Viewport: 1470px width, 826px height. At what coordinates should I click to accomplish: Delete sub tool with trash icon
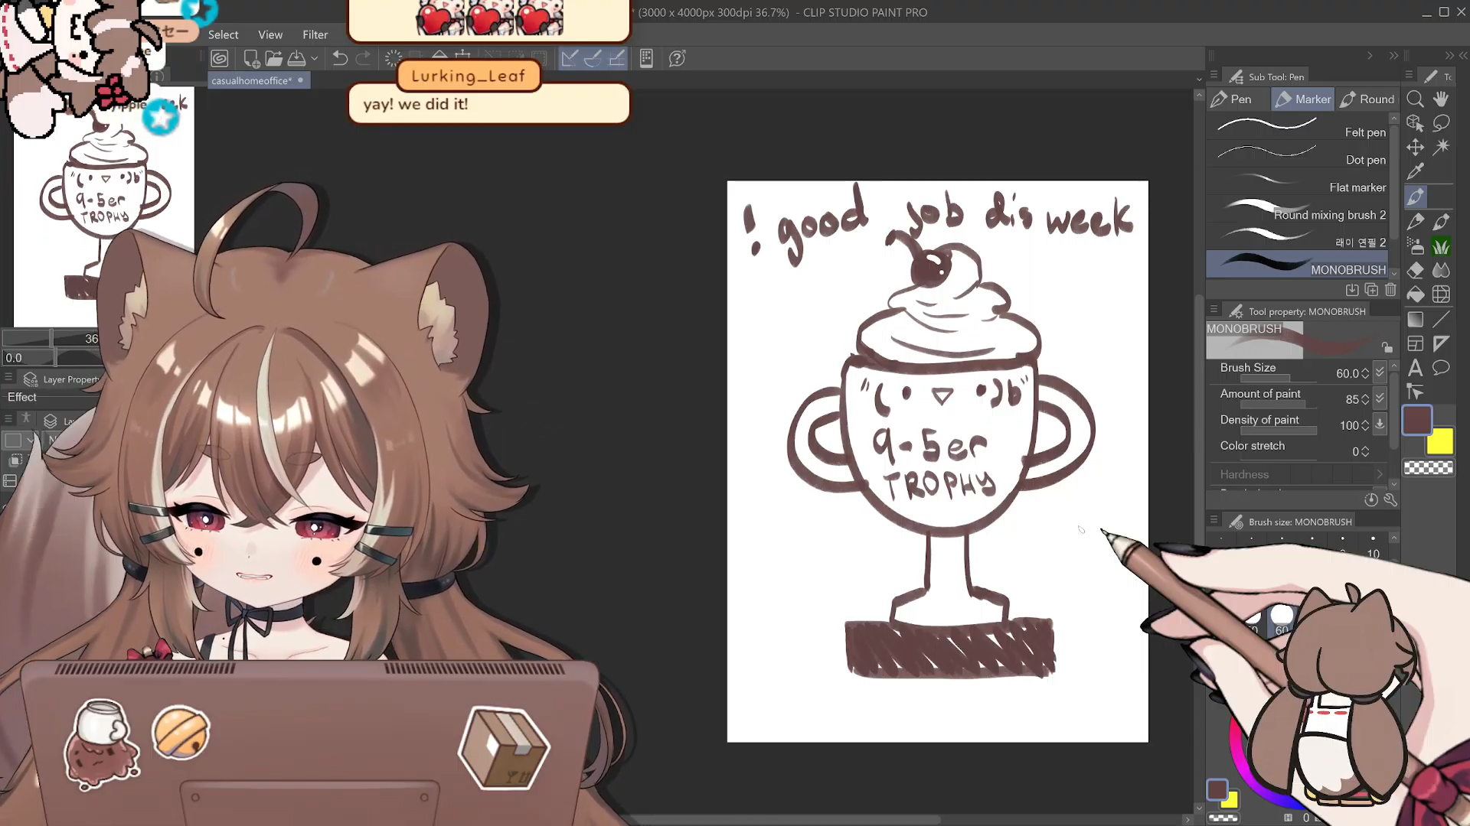click(x=1390, y=291)
